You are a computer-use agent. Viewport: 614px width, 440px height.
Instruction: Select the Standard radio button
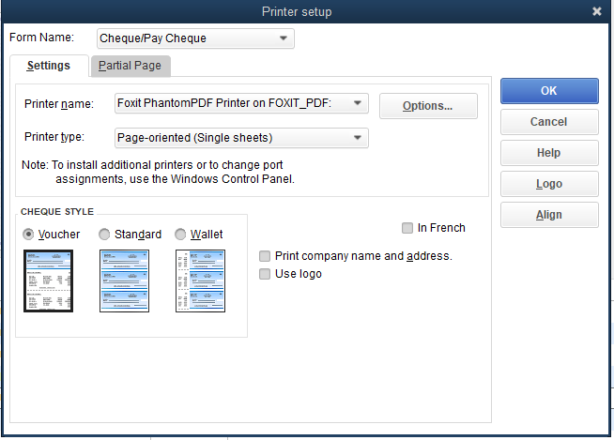click(104, 234)
